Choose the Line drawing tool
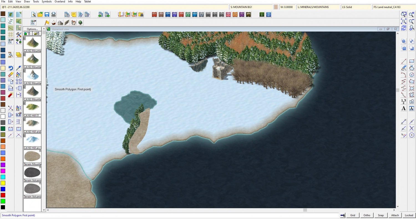The height and width of the screenshot is (219, 416). 404,61
